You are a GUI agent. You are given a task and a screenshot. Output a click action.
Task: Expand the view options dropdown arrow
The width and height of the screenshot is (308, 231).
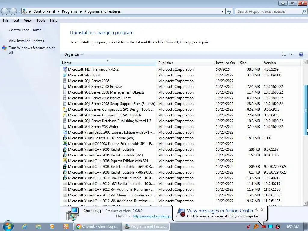(x=291, y=54)
